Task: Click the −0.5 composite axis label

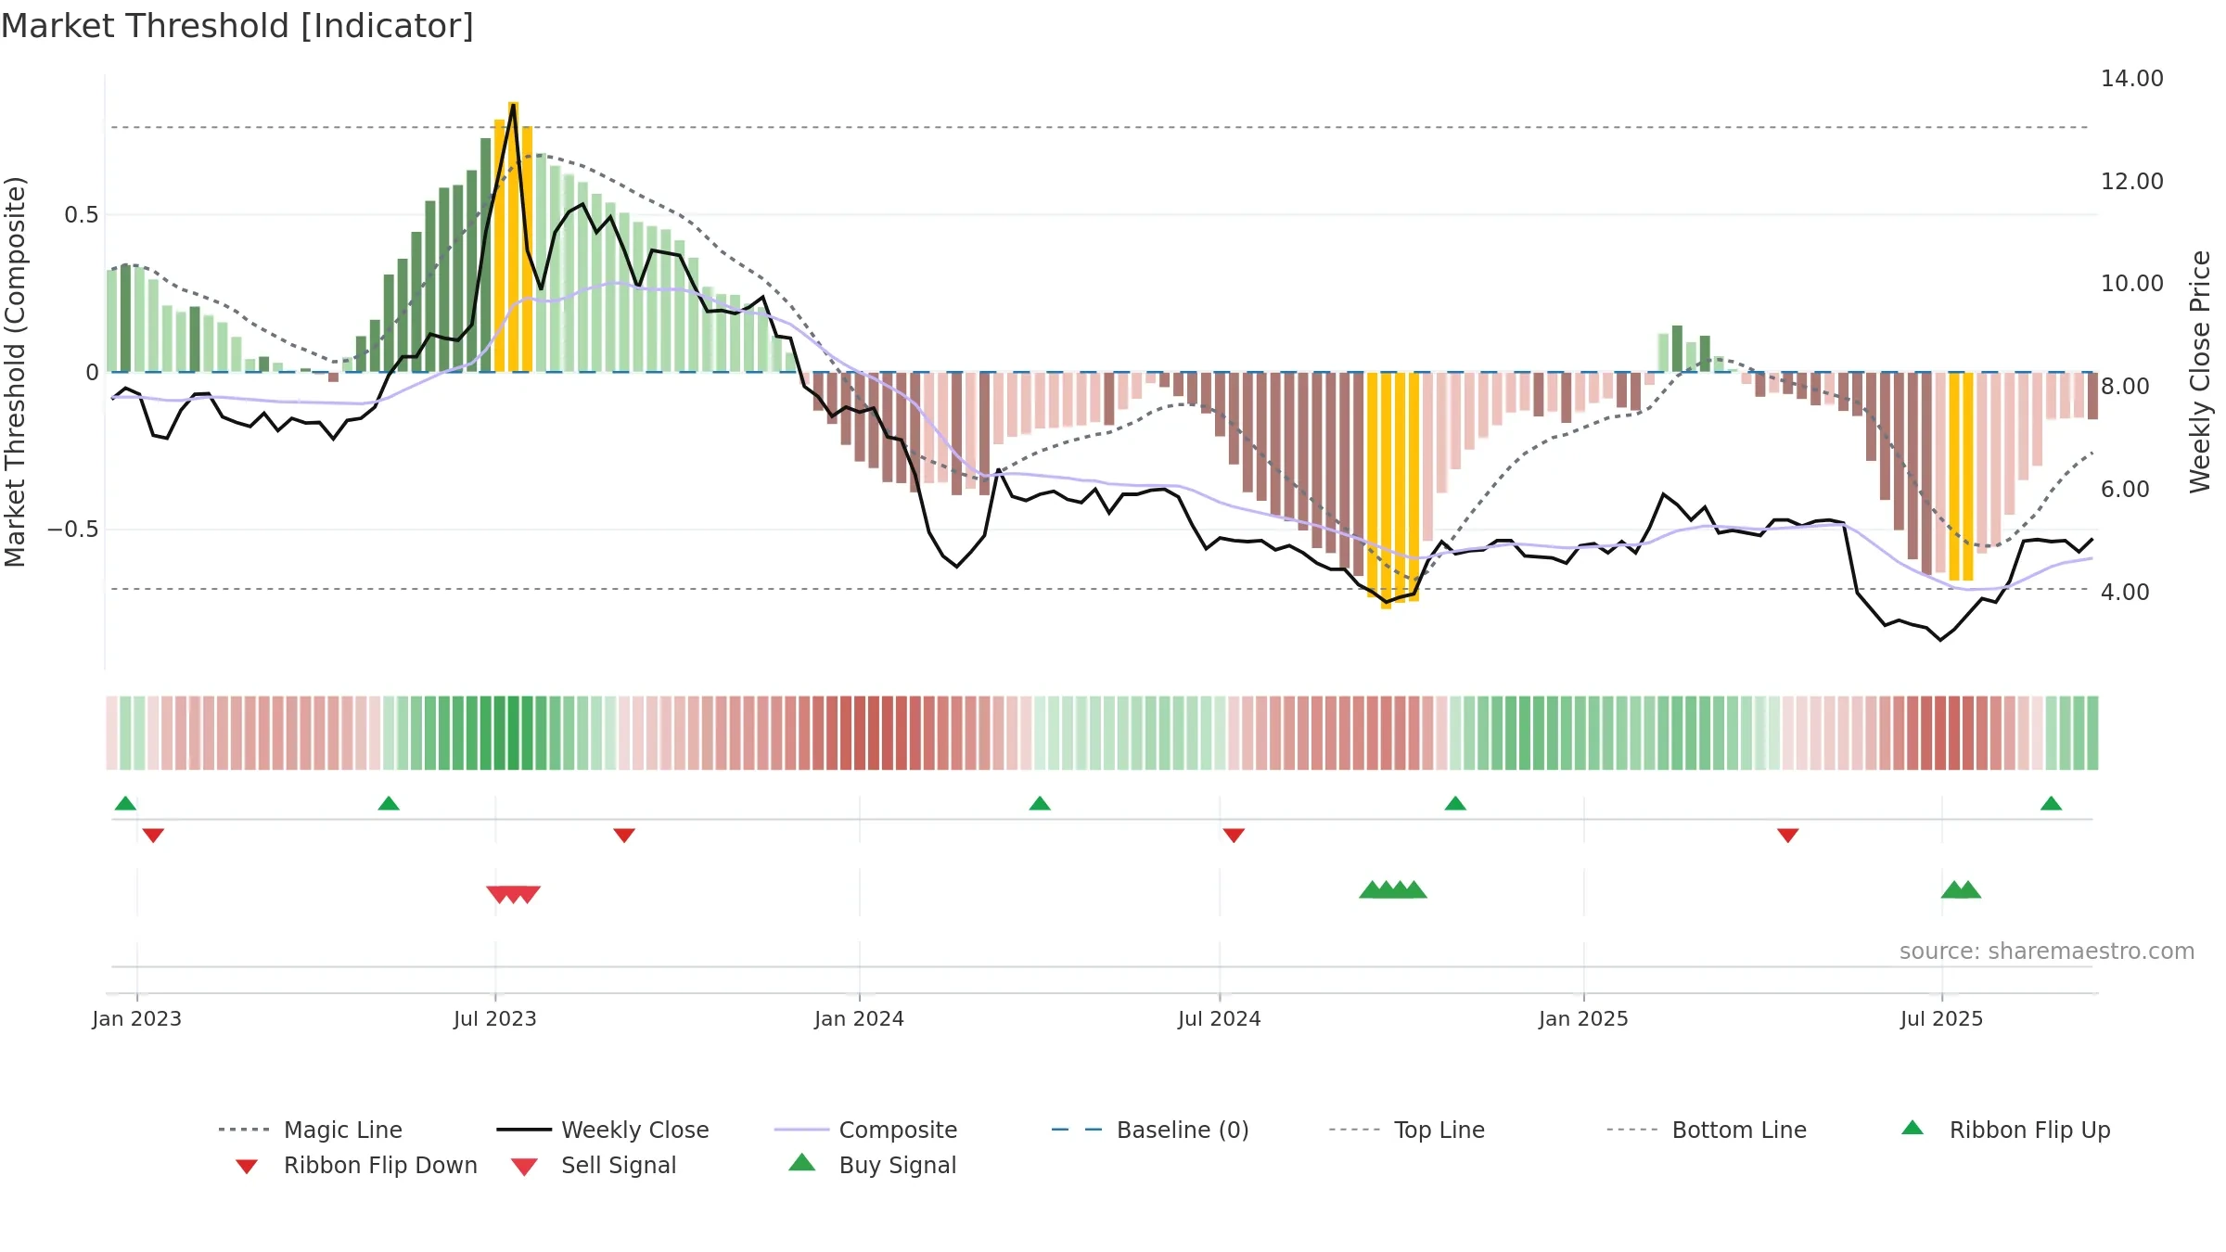Action: pyautogui.click(x=72, y=530)
